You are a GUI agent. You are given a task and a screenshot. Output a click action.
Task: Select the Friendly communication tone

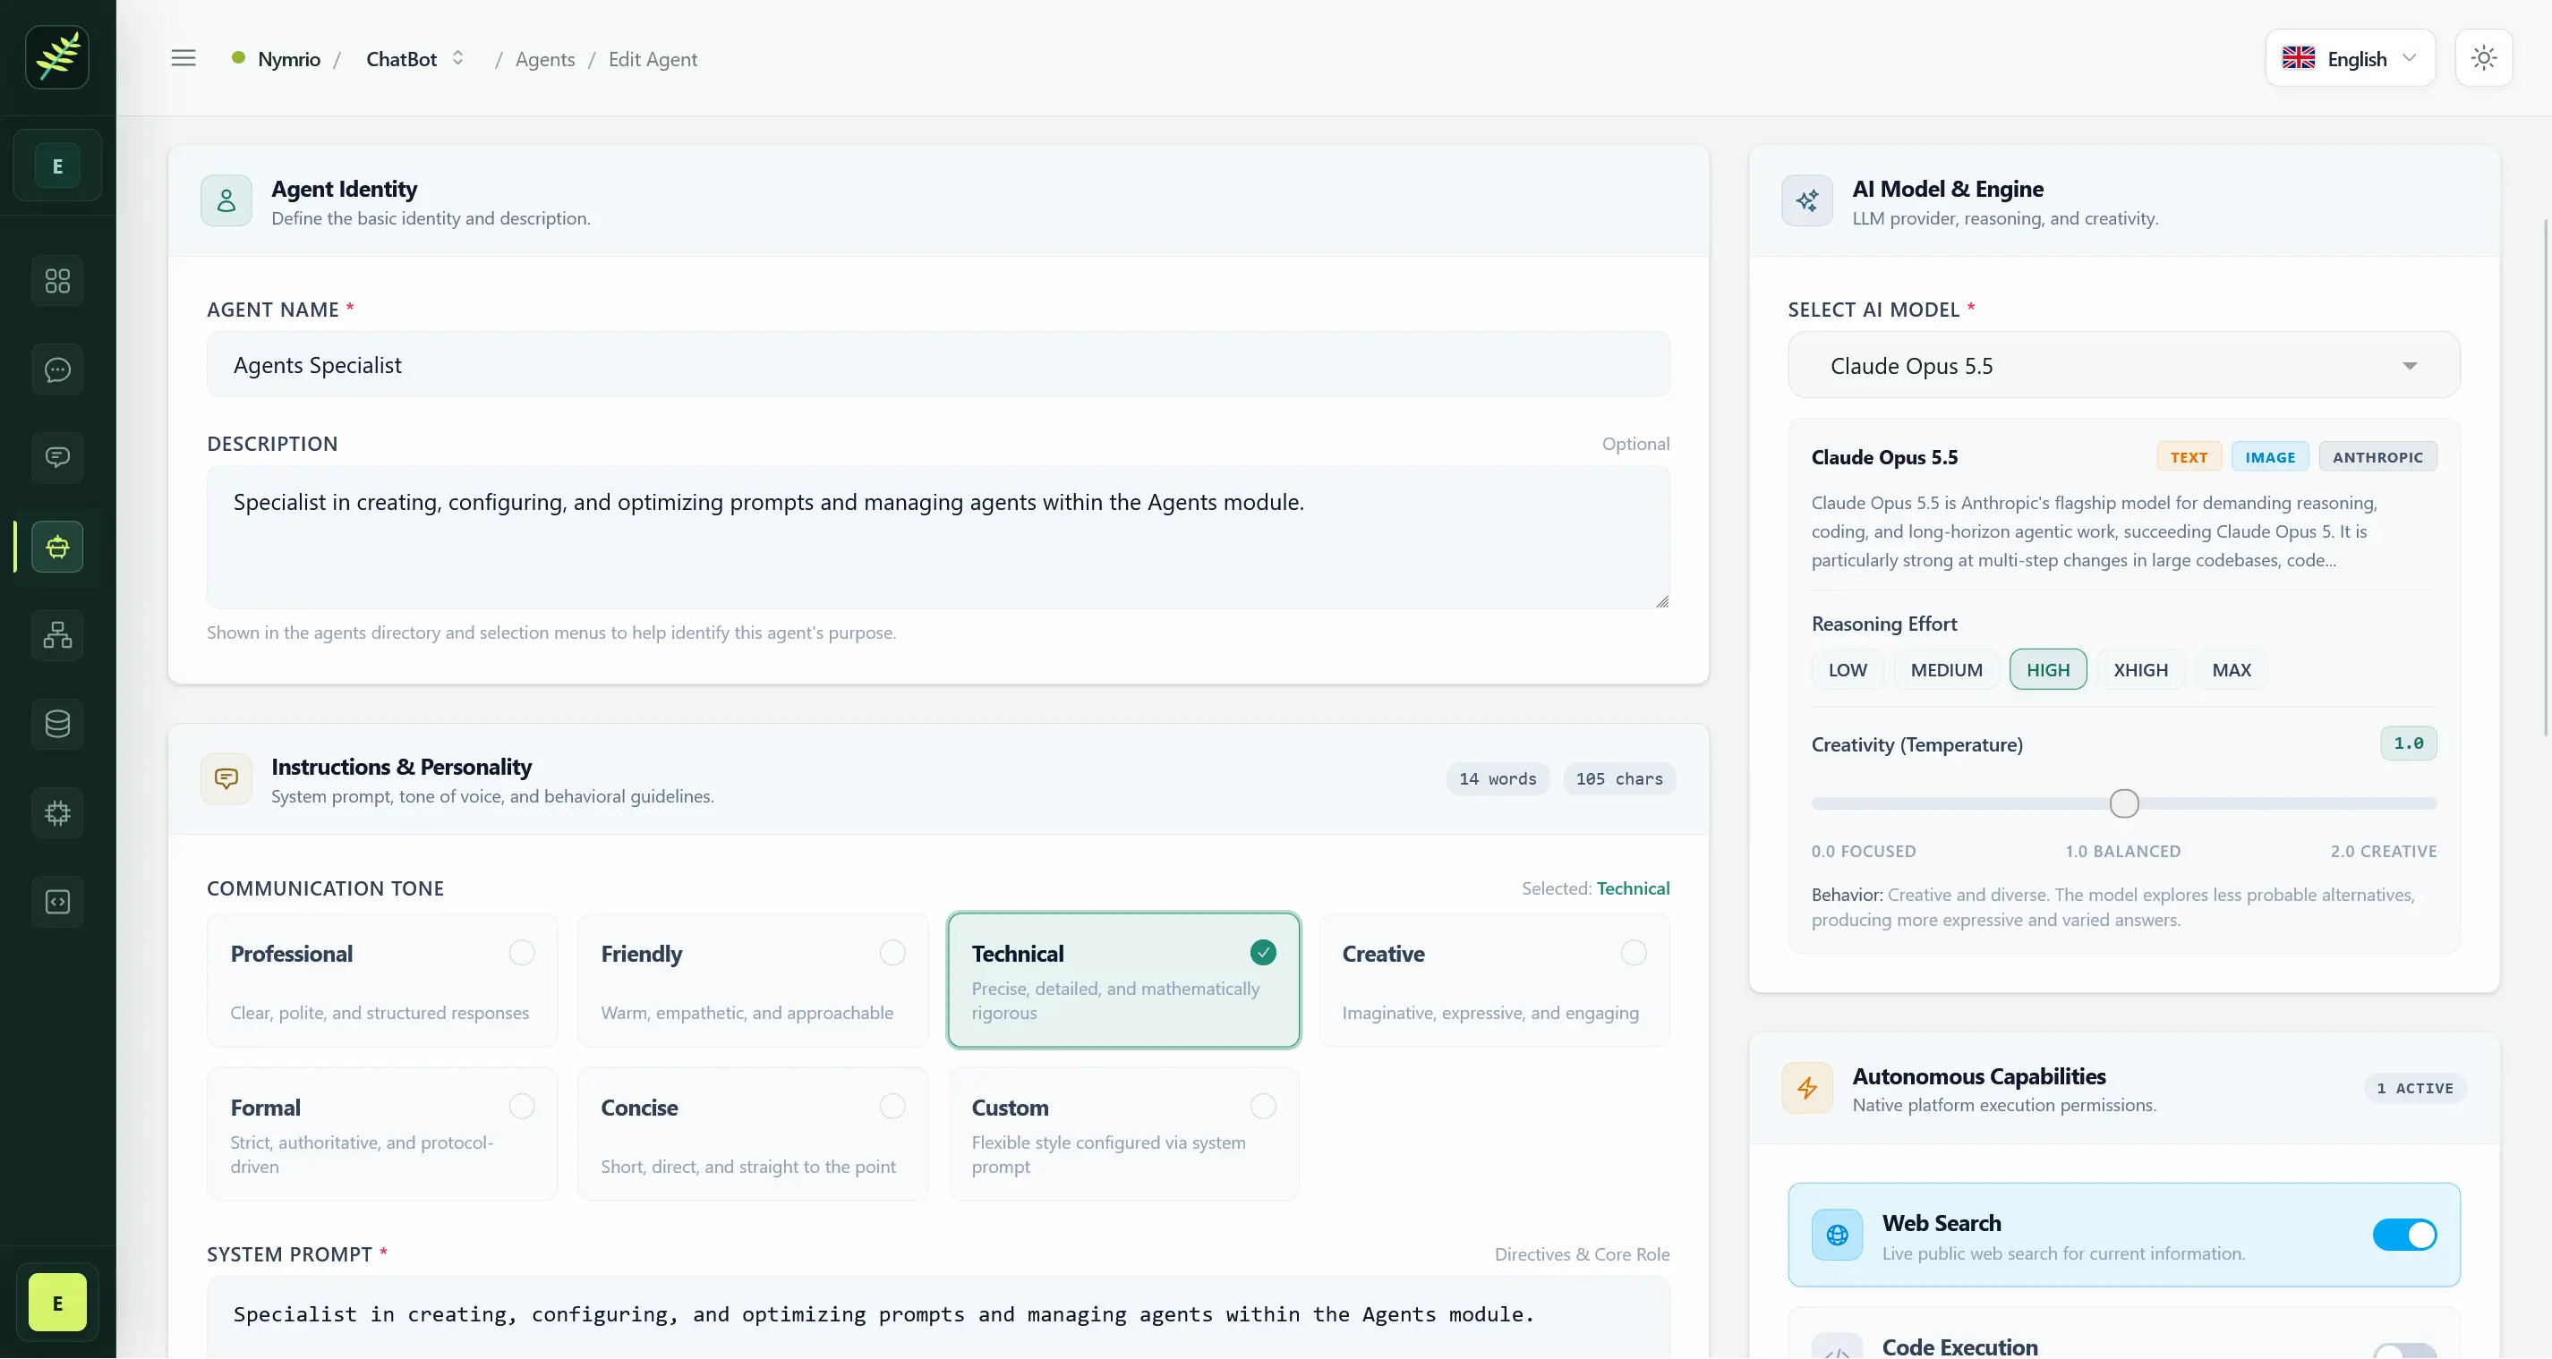click(753, 981)
